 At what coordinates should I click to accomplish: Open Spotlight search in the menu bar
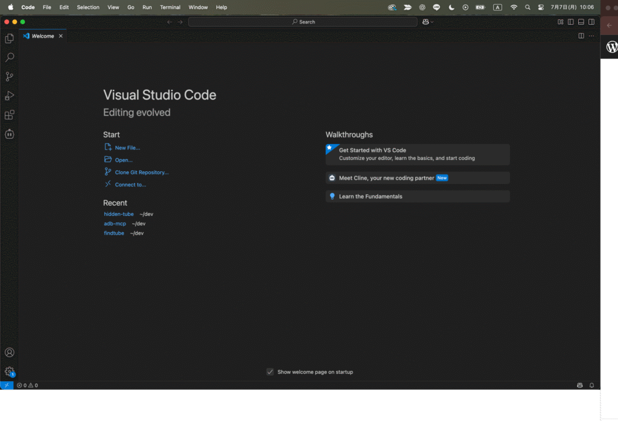pos(527,7)
